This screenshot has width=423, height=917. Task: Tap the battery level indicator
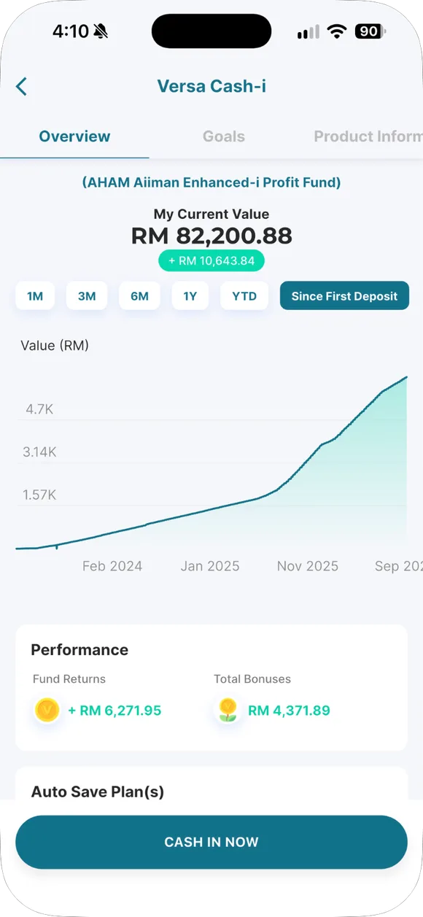(370, 31)
